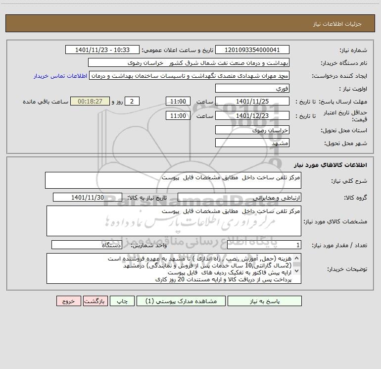The width and height of the screenshot is (381, 369).
Task: Click the بازگشت back button
Action: click(x=95, y=301)
